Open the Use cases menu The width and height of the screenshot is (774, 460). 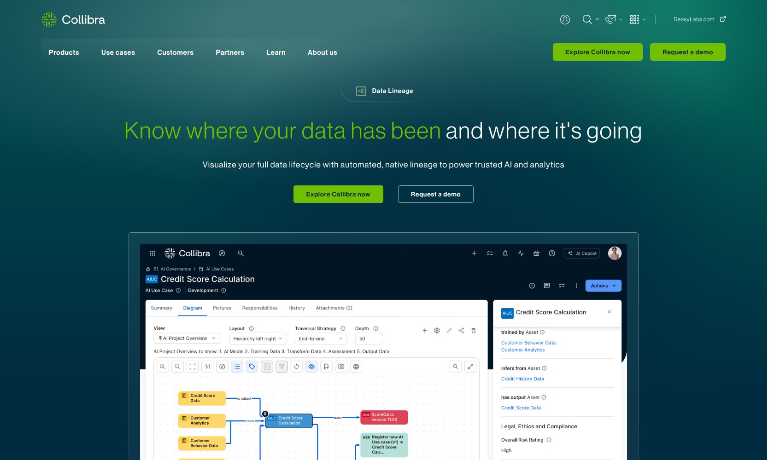tap(118, 52)
